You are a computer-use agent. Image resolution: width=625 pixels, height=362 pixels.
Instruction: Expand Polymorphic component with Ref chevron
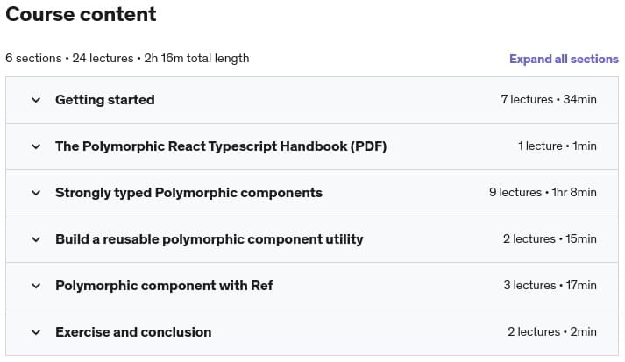(x=36, y=286)
